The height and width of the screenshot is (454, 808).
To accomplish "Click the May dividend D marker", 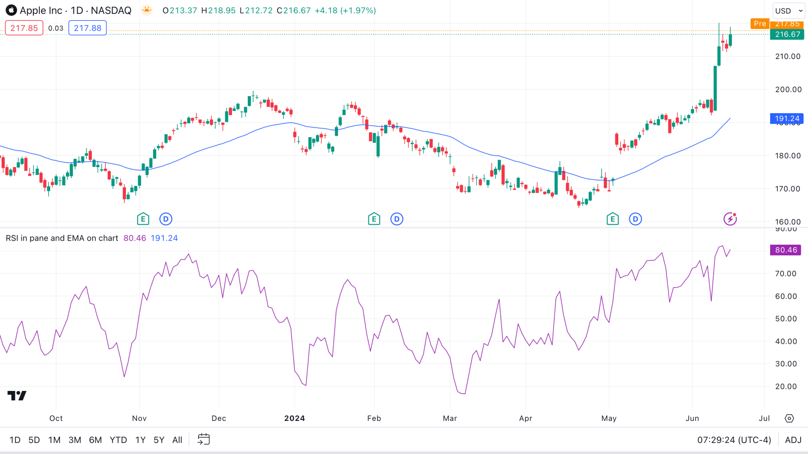I will [635, 219].
